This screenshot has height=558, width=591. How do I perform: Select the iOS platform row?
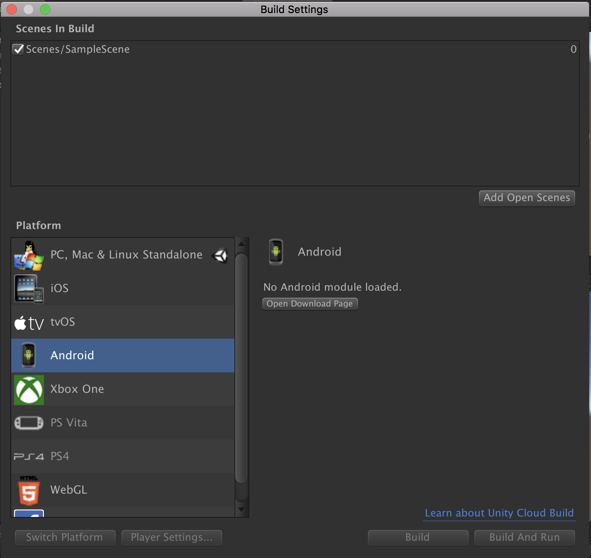coord(123,289)
